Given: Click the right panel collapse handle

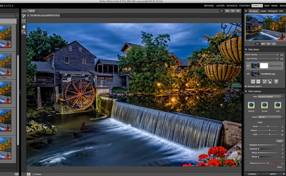Looking at the screenshot, I should tap(242, 93).
